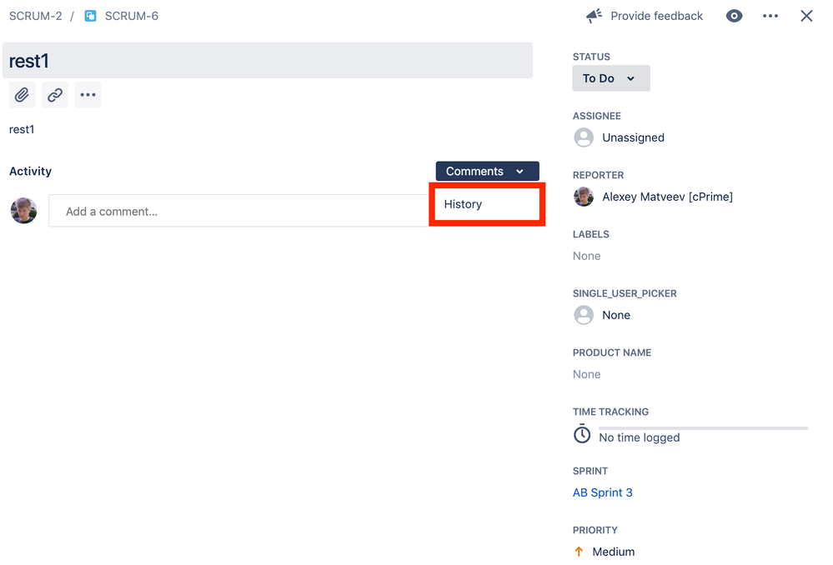Click the reporter's avatar photo
Image resolution: width=833 pixels, height=565 pixels.
coord(584,197)
